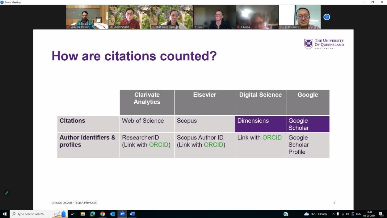Click the 'Citations' row label

point(88,124)
